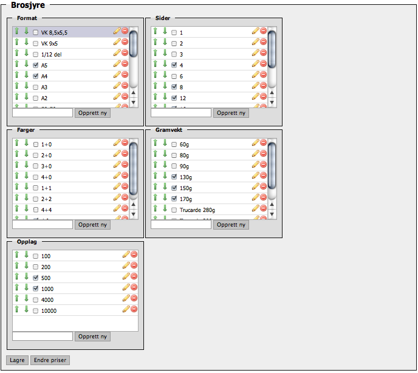Move 200 quantity up in Opplag list
Viewport: 418px width, 373px height.
pos(17,266)
